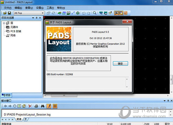This screenshot has height=125, width=173.
Task: Toggle pin on output window panel
Action: (x=168, y=101)
